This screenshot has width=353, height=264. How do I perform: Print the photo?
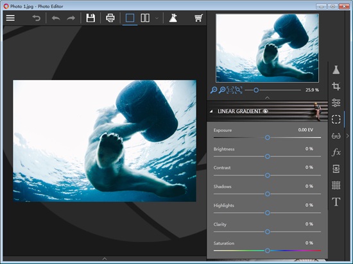pyautogui.click(x=110, y=18)
